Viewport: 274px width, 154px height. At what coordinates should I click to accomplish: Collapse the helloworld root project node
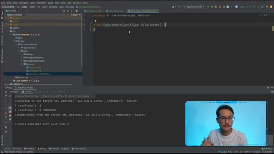tap(6, 15)
